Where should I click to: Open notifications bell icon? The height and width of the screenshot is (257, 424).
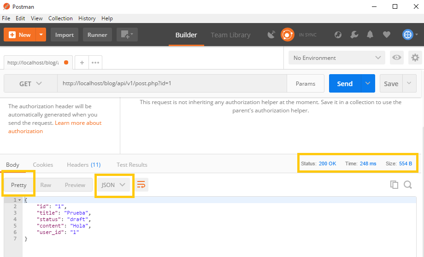tap(370, 35)
